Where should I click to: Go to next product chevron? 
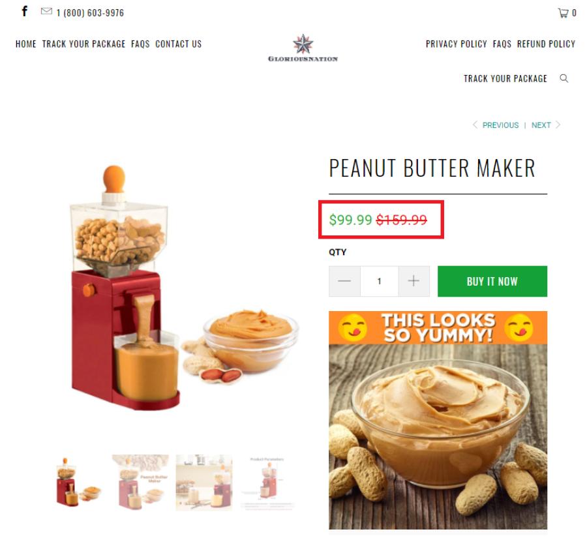[558, 125]
